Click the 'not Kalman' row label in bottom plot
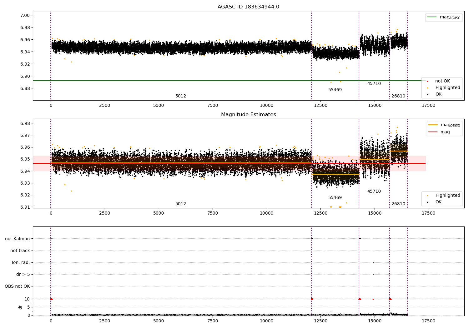Image resolution: width=469 pixels, height=328 pixels. pyautogui.click(x=18, y=239)
